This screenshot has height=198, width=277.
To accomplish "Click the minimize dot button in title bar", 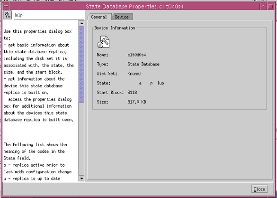I will pos(263,7).
